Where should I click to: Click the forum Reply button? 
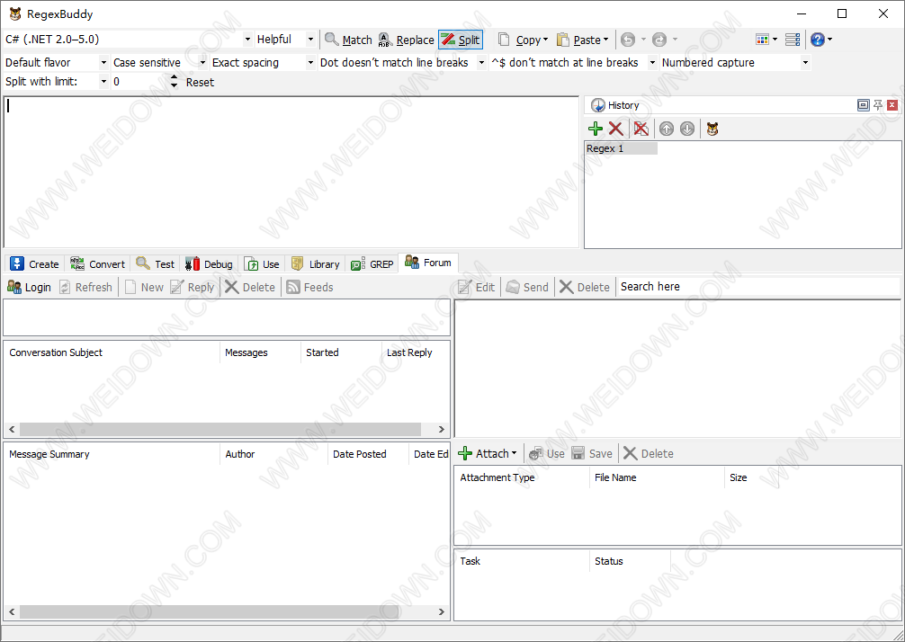coord(193,287)
